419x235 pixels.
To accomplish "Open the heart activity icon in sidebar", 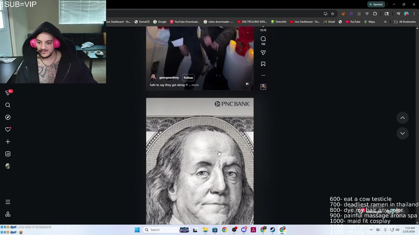I will pyautogui.click(x=8, y=130).
